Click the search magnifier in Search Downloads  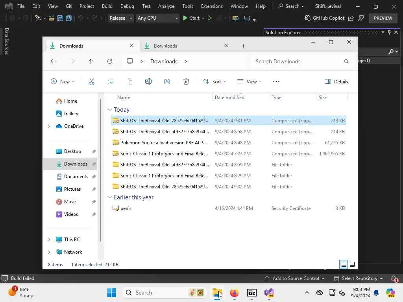click(x=346, y=61)
